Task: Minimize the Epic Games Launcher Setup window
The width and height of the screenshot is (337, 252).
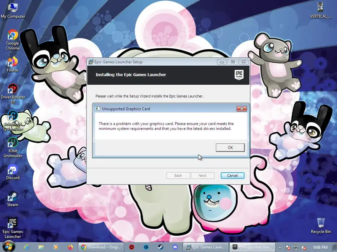Action: coord(222,62)
